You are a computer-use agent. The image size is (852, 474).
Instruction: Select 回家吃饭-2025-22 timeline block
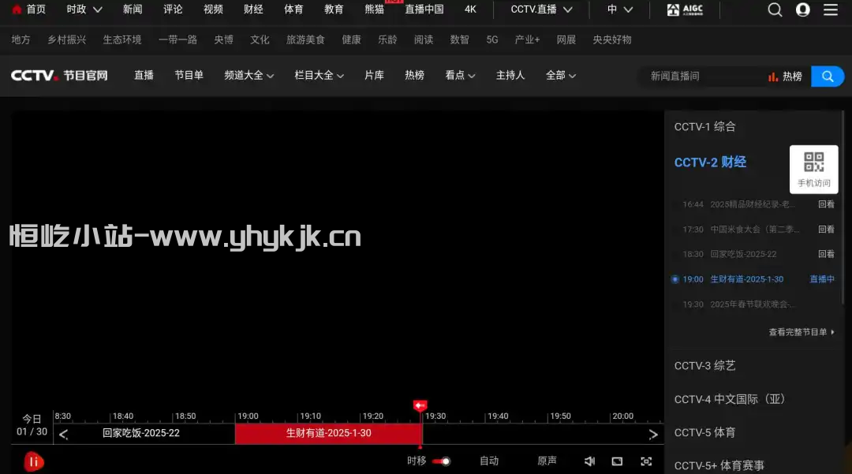(140, 433)
